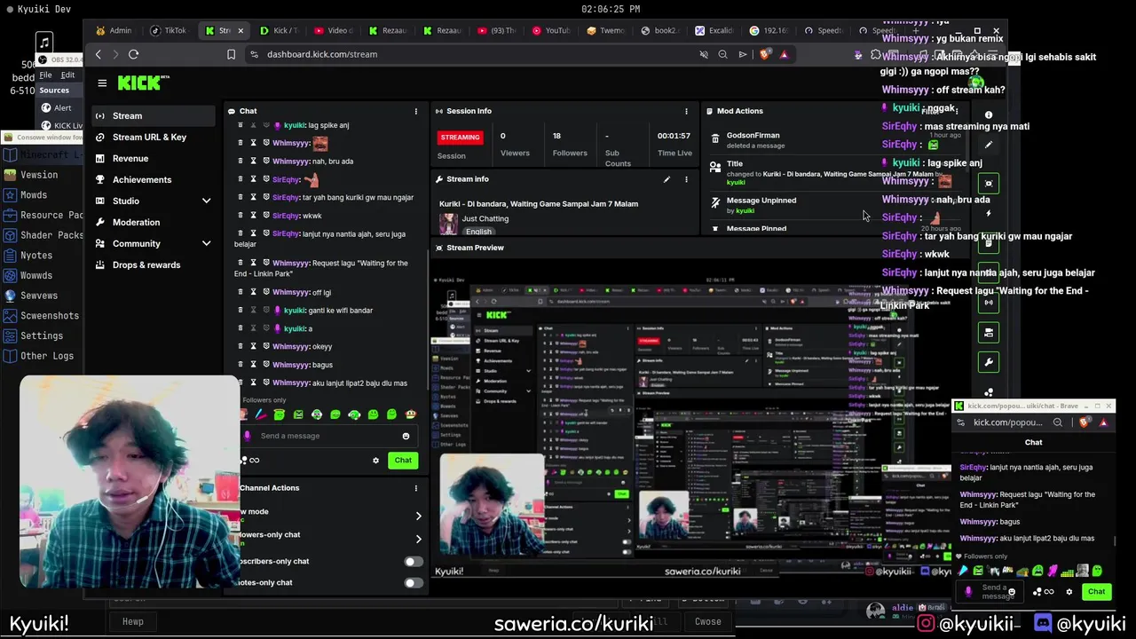Edit stream info with pencil icon
Screen dimensions: 1136x639
pos(667,179)
